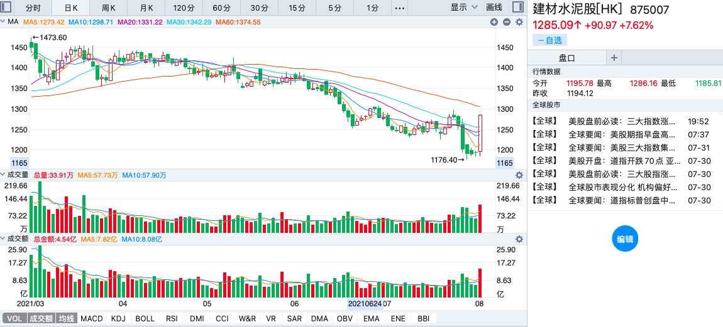This screenshot has height=327, width=723.
Task: Toggle the VOL indicator
Action: tap(14, 319)
